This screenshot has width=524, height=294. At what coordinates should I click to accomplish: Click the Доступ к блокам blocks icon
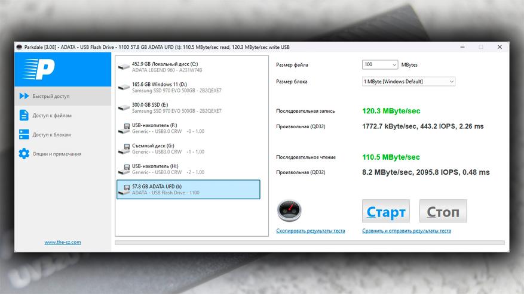point(24,135)
